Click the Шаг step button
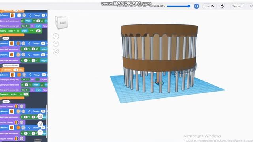This screenshot has width=253, height=142. pos(209,6)
